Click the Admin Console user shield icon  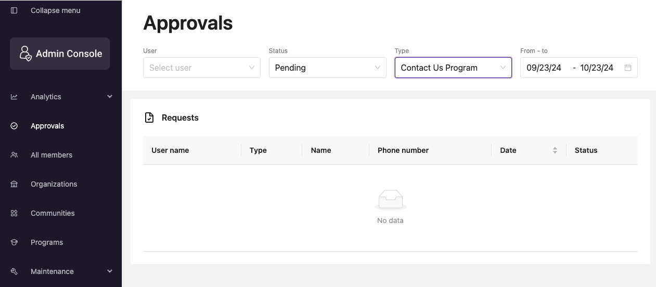pos(25,54)
